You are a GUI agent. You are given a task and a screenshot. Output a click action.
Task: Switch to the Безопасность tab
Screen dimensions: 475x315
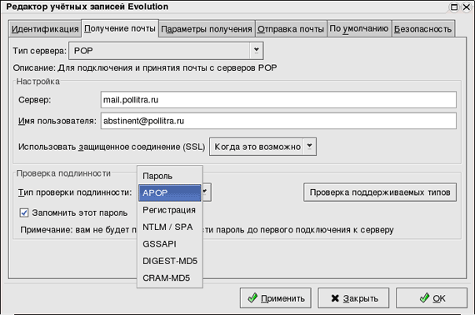click(422, 29)
